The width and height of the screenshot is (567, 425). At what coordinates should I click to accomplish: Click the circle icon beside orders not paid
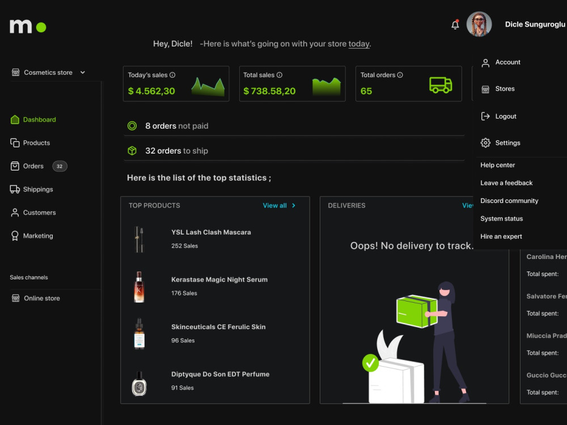(132, 126)
